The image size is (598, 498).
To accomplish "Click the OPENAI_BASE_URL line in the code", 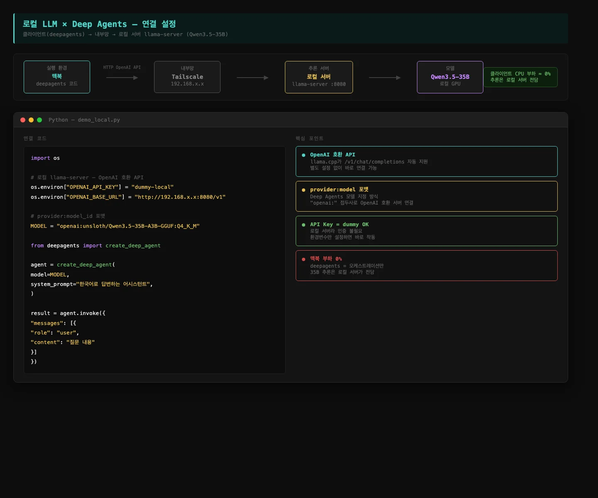I will pyautogui.click(x=127, y=197).
